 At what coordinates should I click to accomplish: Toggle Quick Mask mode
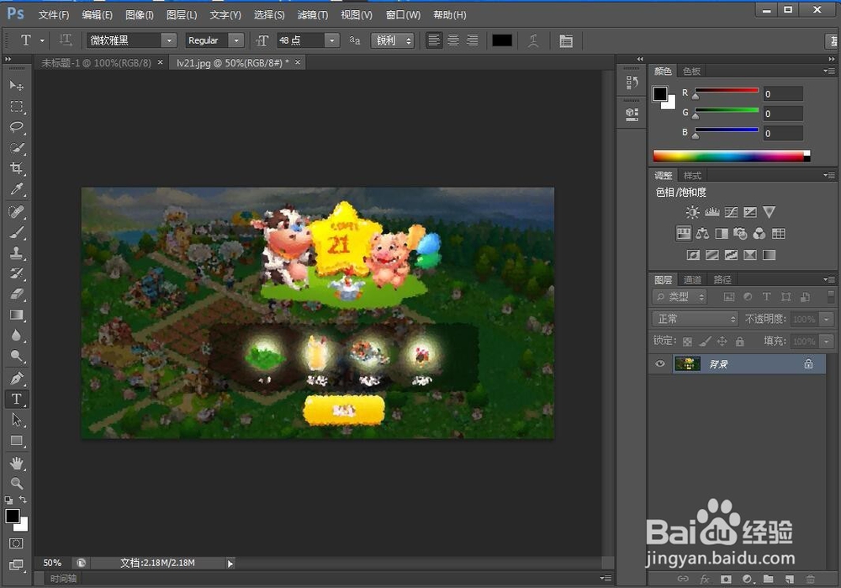[x=17, y=543]
